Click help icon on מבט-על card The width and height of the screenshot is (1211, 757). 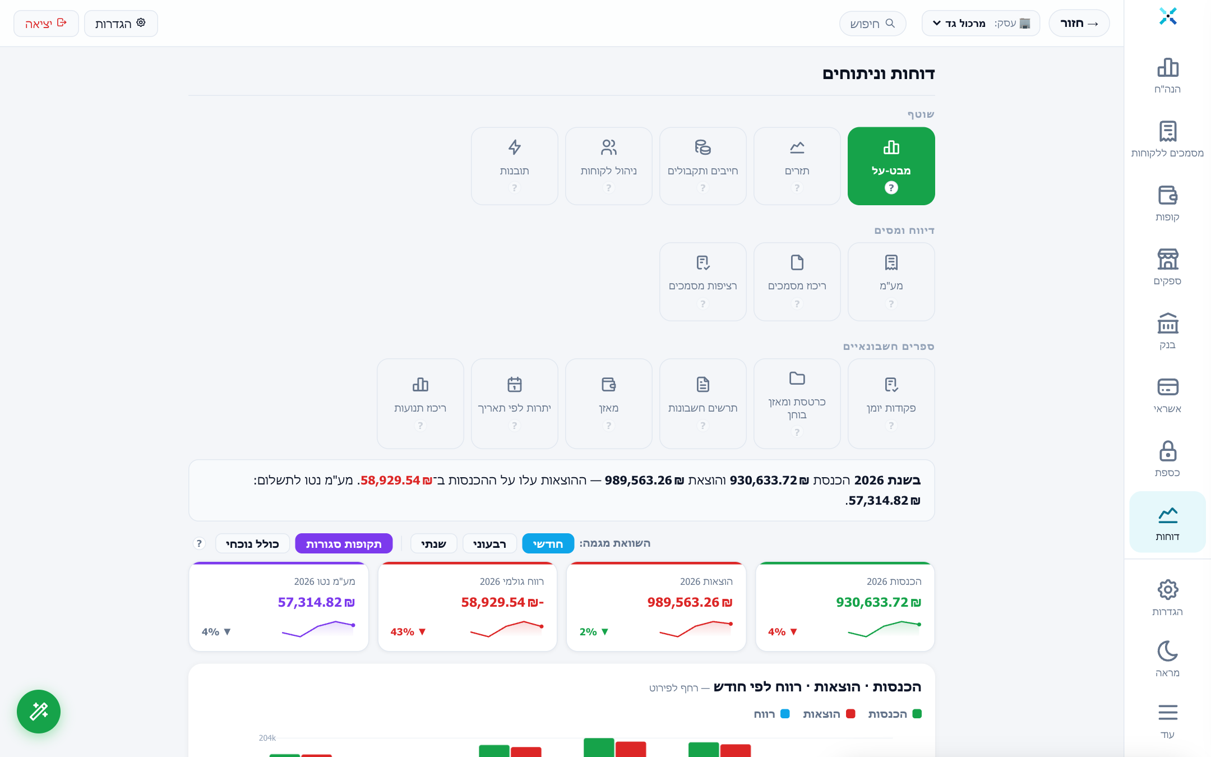click(x=891, y=188)
